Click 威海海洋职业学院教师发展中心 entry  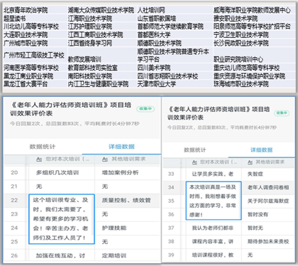click(x=252, y=10)
